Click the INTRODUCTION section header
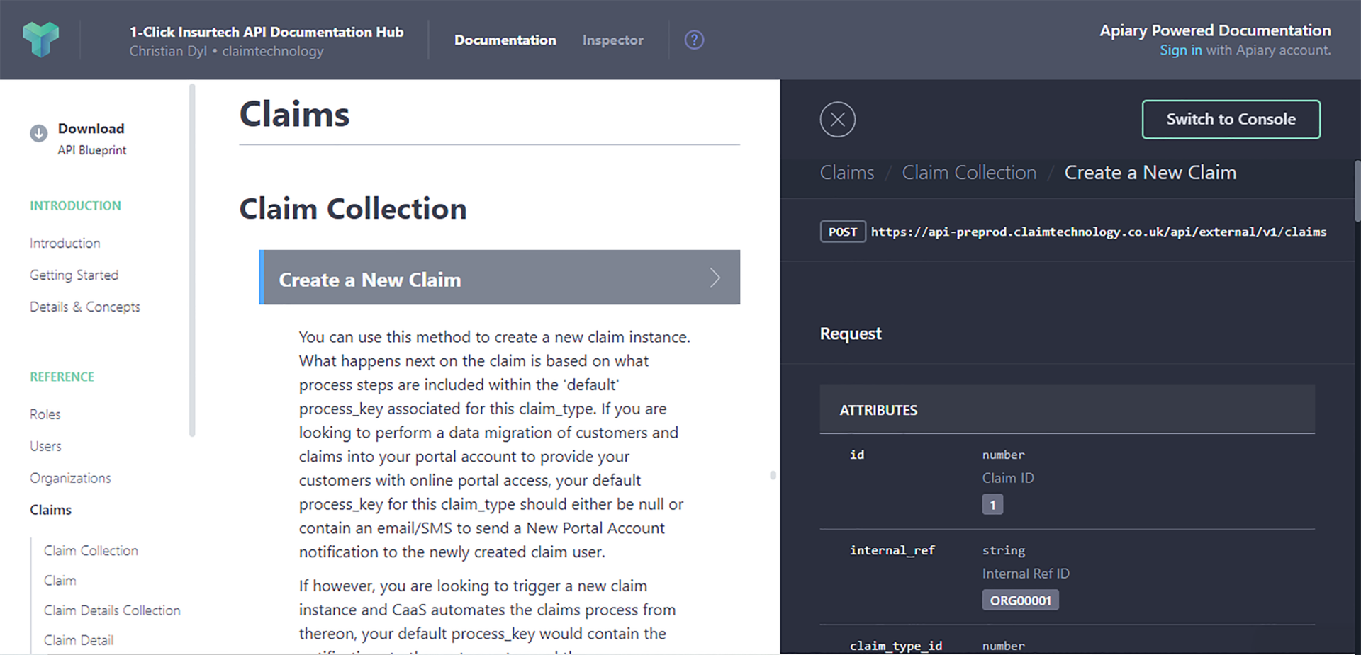 click(x=75, y=206)
